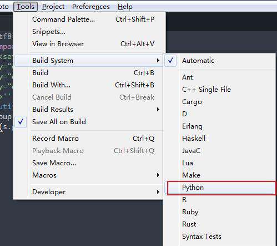Open the Help menu
Image resolution: width=277 pixels, height=246 pixels.
(x=125, y=7)
